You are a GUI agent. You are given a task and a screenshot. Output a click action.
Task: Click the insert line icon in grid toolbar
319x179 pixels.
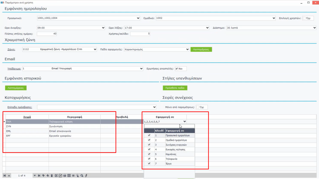(43, 176)
